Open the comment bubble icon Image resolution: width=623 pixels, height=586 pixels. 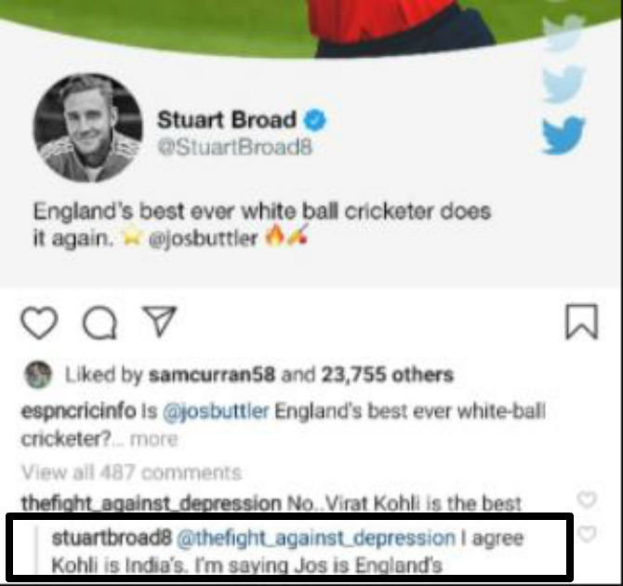point(99,323)
